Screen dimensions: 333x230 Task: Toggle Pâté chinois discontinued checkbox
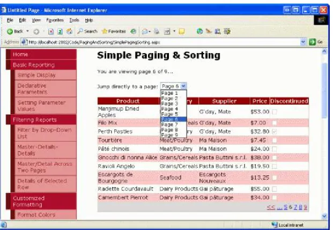point(275,149)
